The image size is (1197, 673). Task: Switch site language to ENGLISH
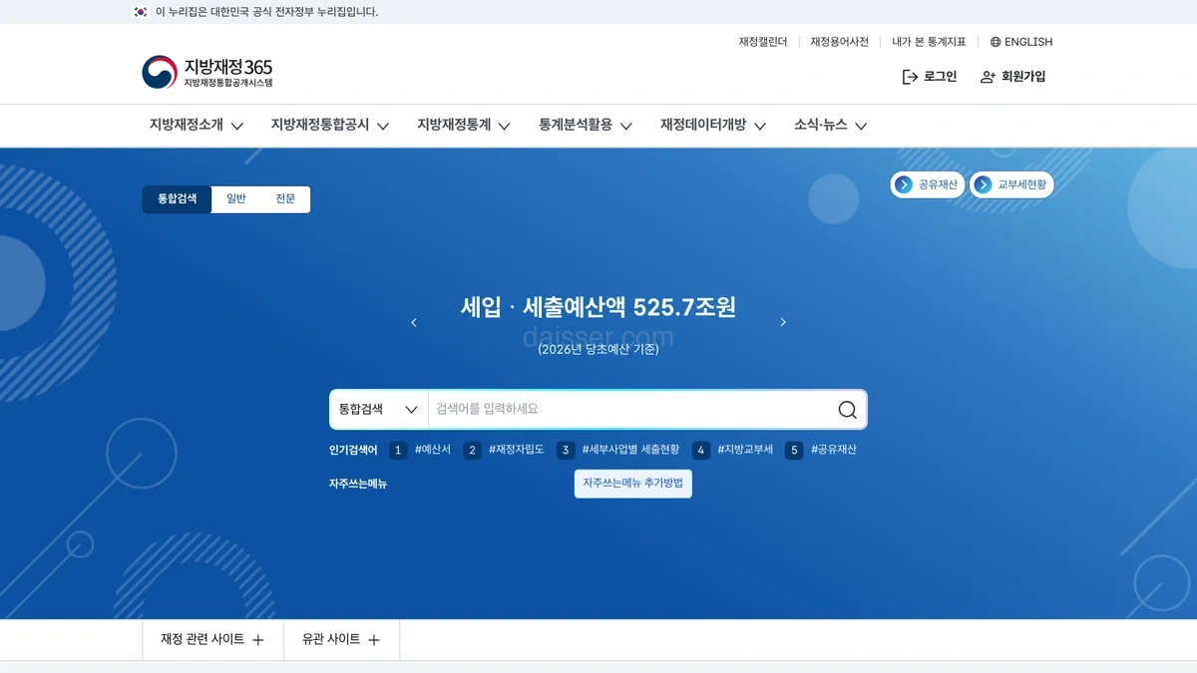pyautogui.click(x=1021, y=42)
